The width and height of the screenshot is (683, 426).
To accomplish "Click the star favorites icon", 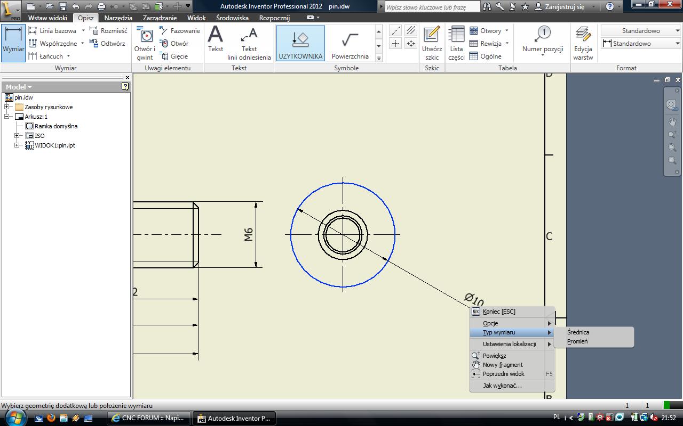I will (x=525, y=7).
